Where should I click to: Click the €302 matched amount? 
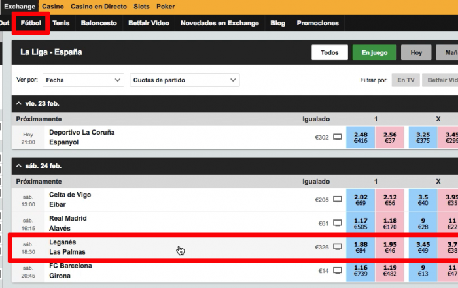pyautogui.click(x=322, y=137)
